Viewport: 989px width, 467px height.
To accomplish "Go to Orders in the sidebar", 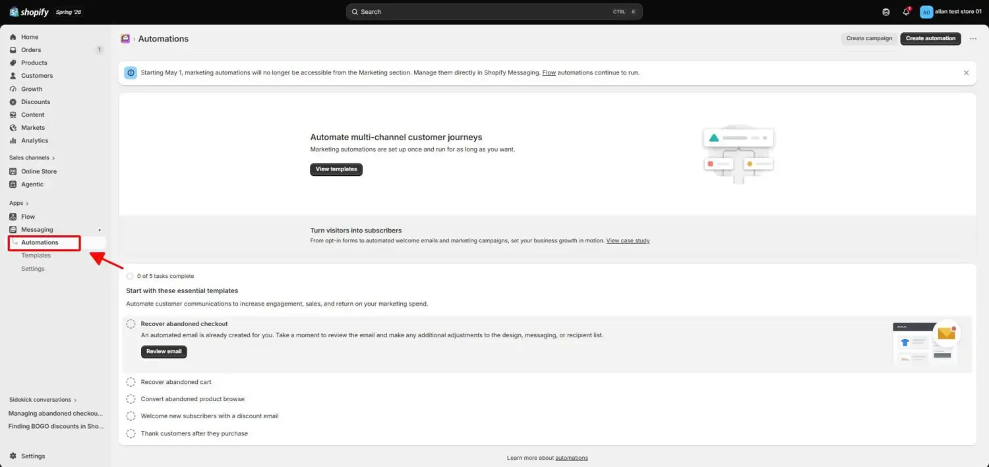I will (31, 50).
